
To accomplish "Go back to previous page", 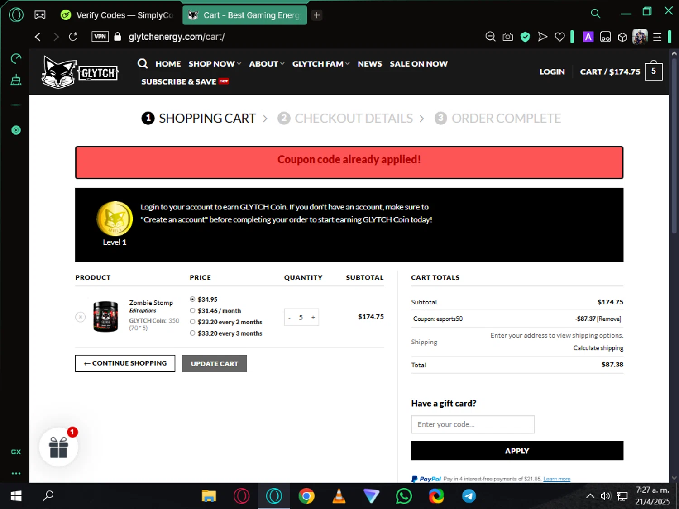I will click(x=38, y=37).
